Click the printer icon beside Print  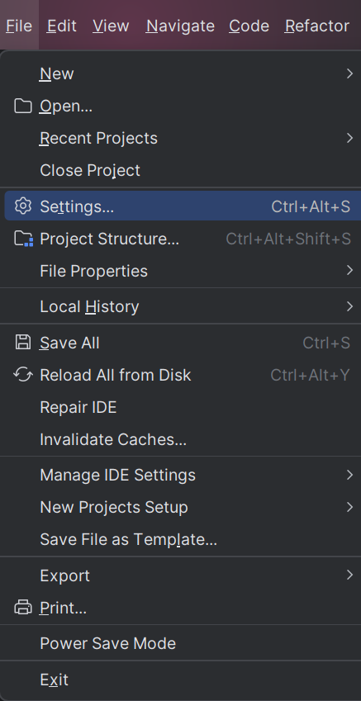pyautogui.click(x=23, y=608)
